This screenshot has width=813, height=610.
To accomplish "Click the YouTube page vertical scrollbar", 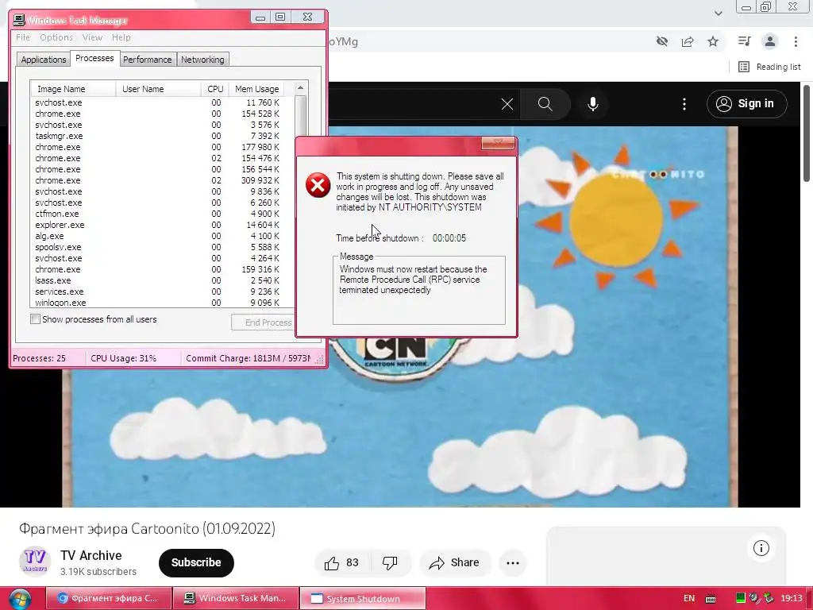I will [807, 133].
